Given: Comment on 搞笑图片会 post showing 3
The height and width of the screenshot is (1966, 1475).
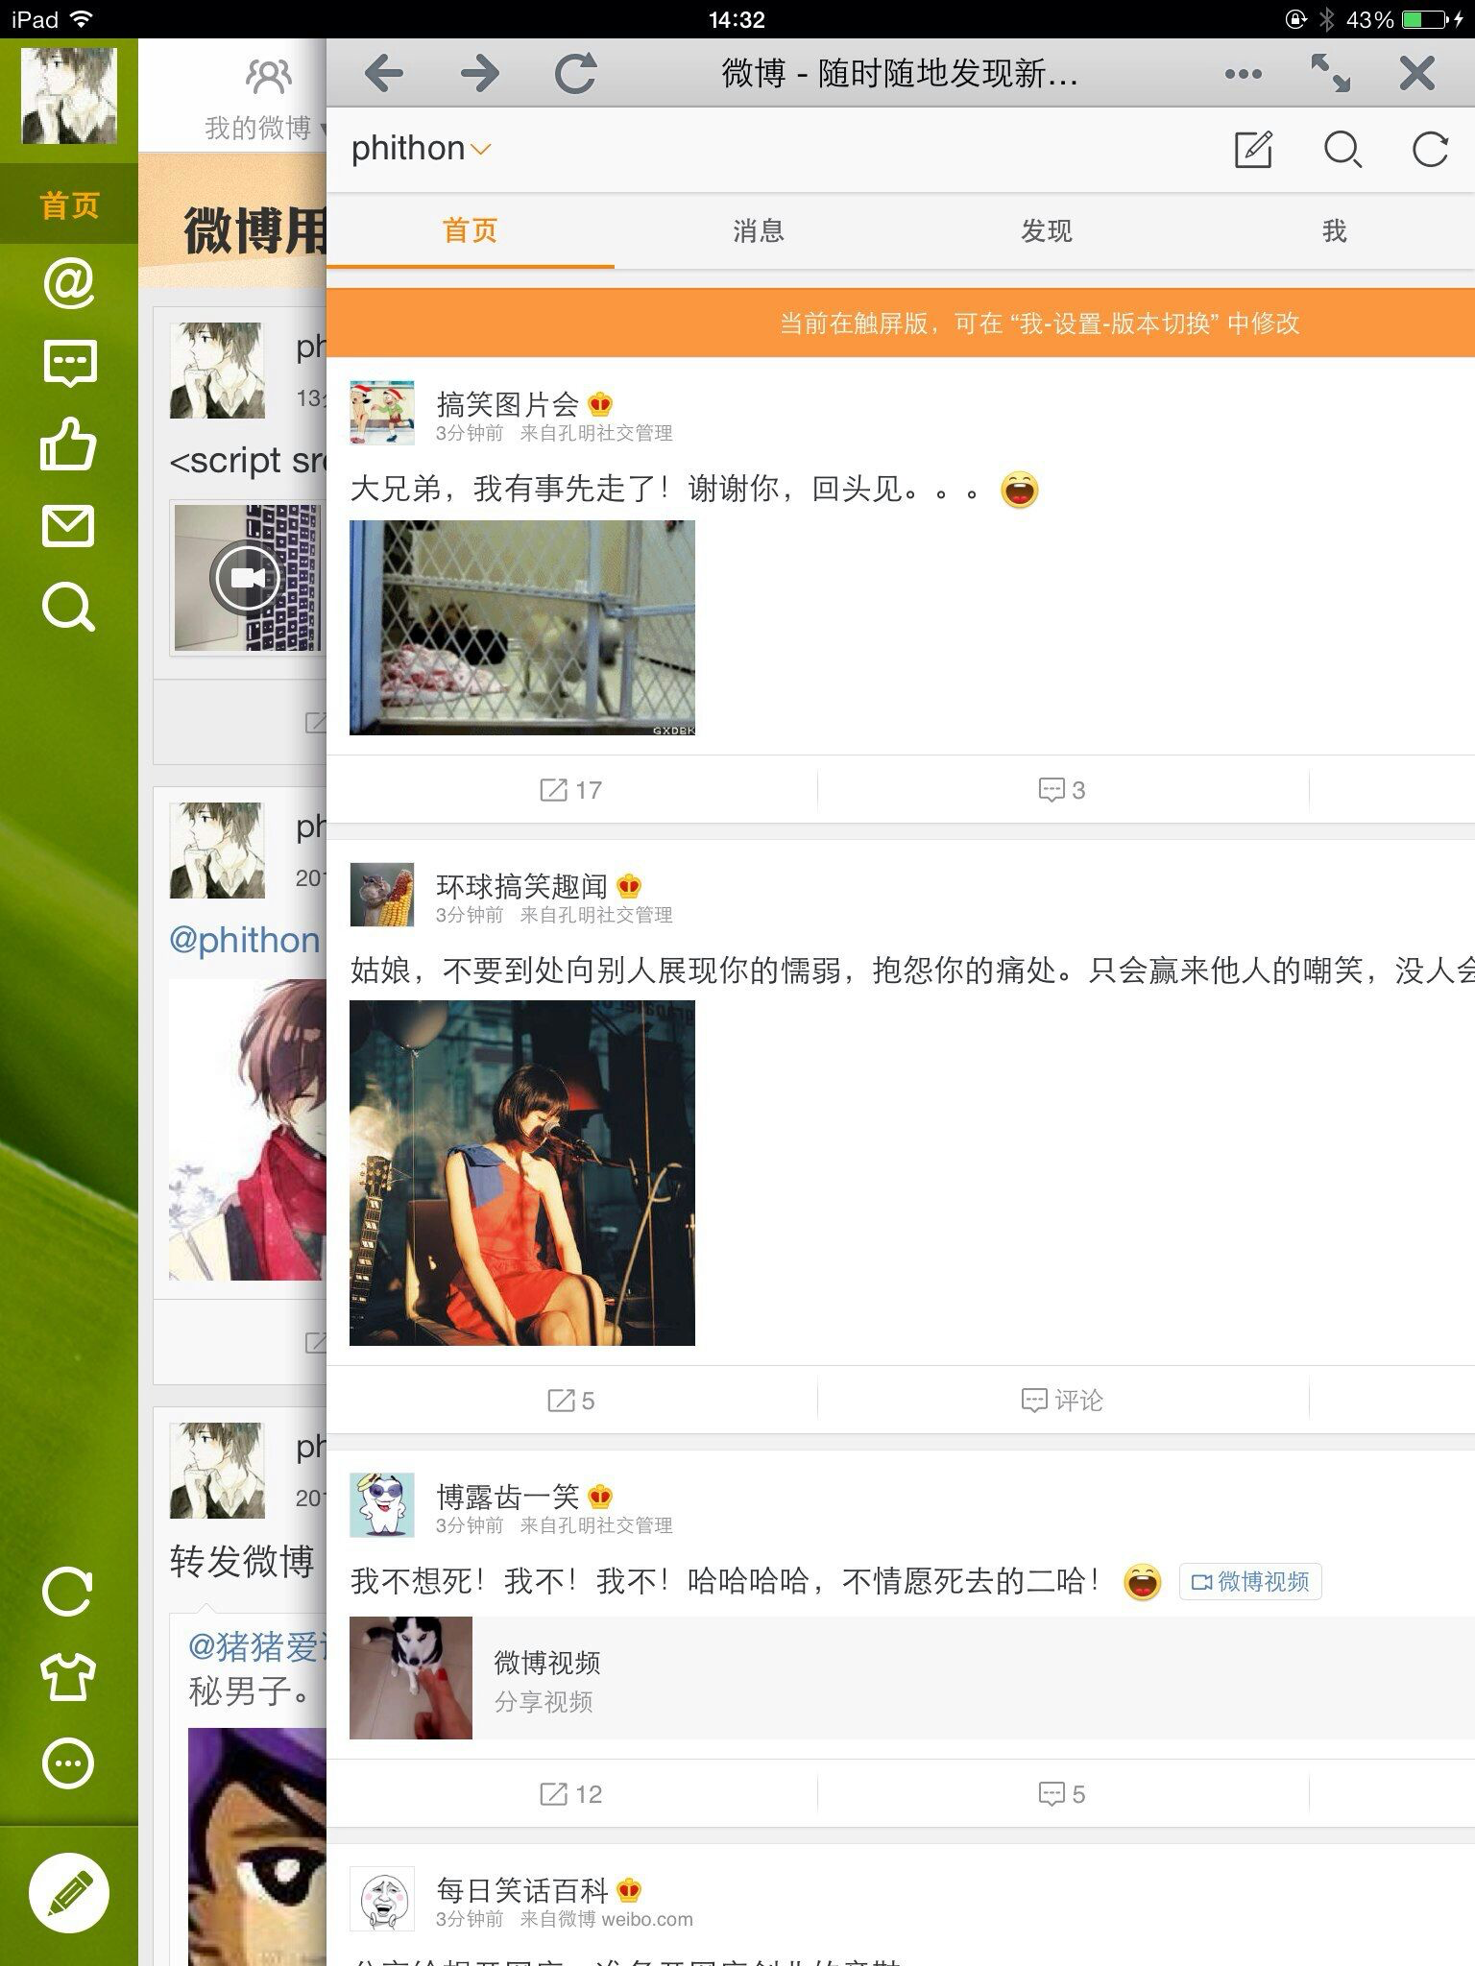Looking at the screenshot, I should (x=1062, y=790).
